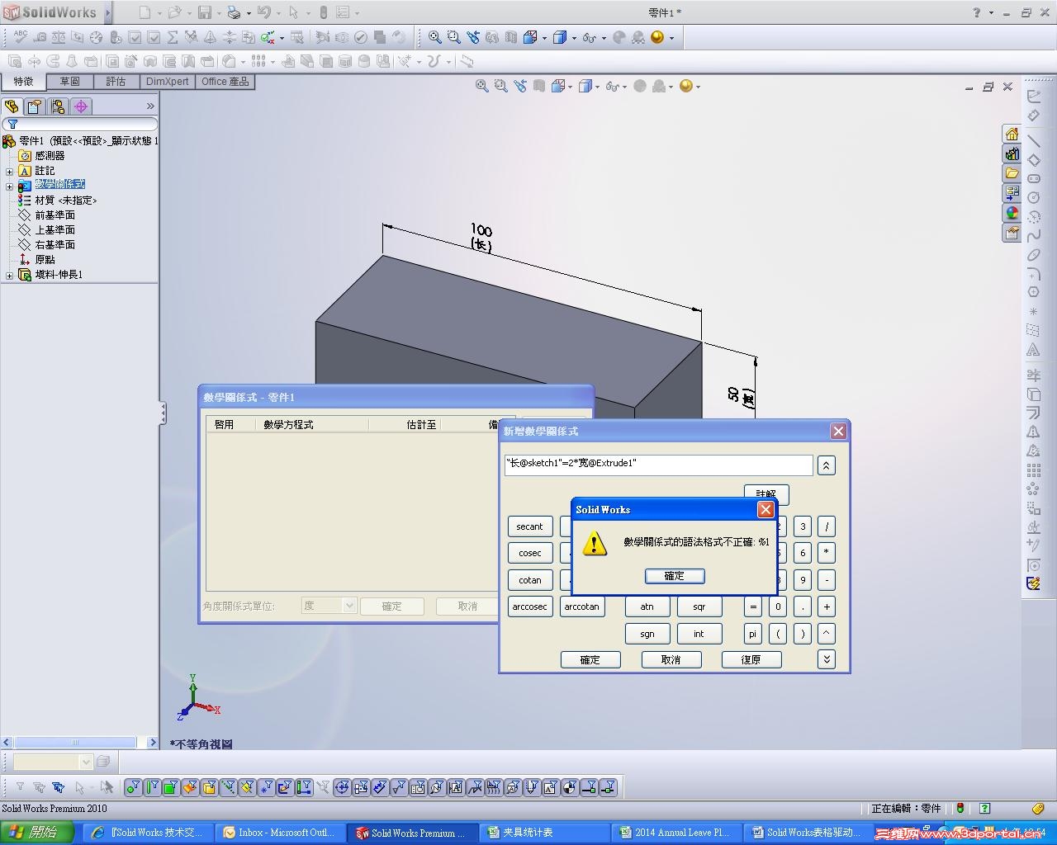Open the ConfigurationManager tab icon
The height and width of the screenshot is (845, 1057).
58,106
